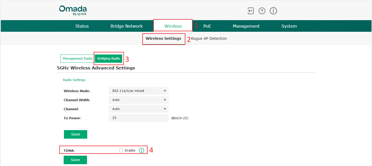Go to the PoE tab

(207, 26)
